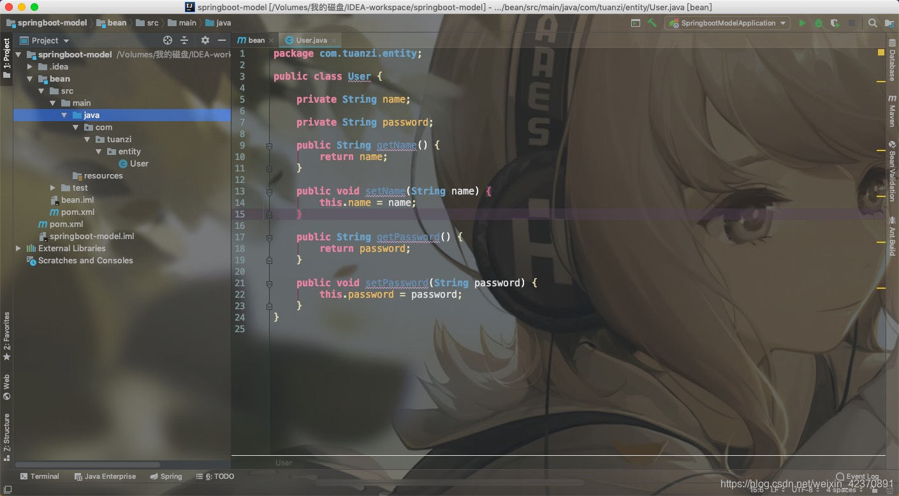Open the run configuration dropdown SpringbootModelApplication
The width and height of the screenshot is (899, 496).
(x=727, y=23)
